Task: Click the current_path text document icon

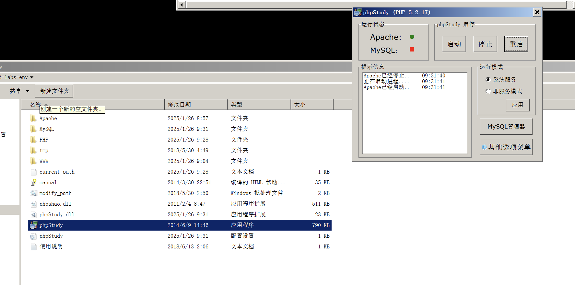Action: coord(33,172)
